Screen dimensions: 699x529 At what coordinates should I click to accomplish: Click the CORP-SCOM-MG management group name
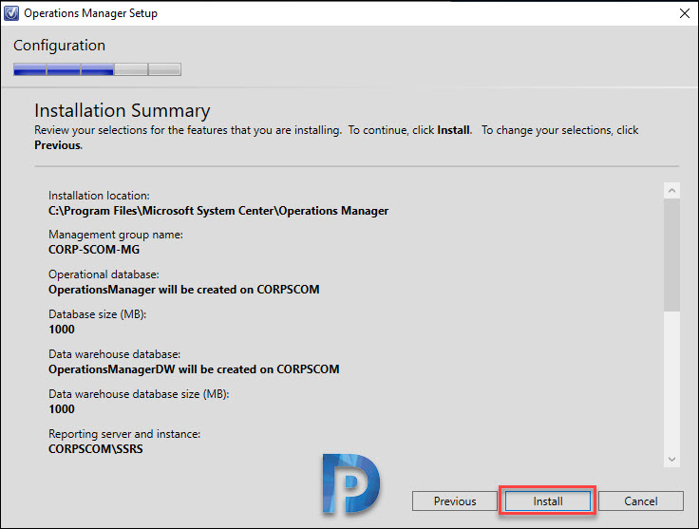pyautogui.click(x=94, y=250)
